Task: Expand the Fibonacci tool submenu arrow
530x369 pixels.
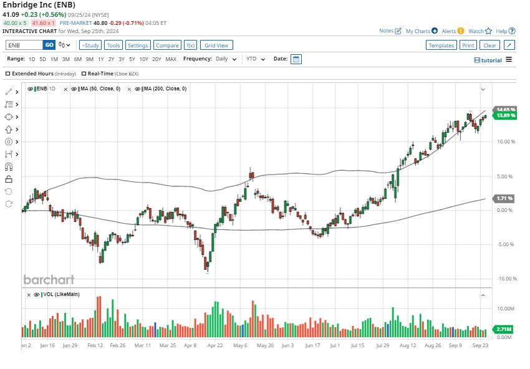Action: (17, 105)
